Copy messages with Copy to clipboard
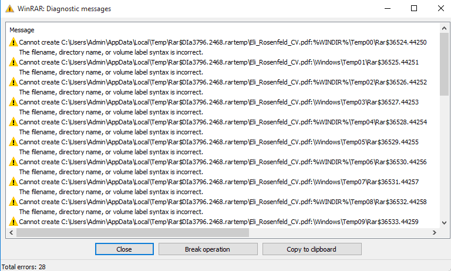The height and width of the screenshot is (271, 451). 311,249
